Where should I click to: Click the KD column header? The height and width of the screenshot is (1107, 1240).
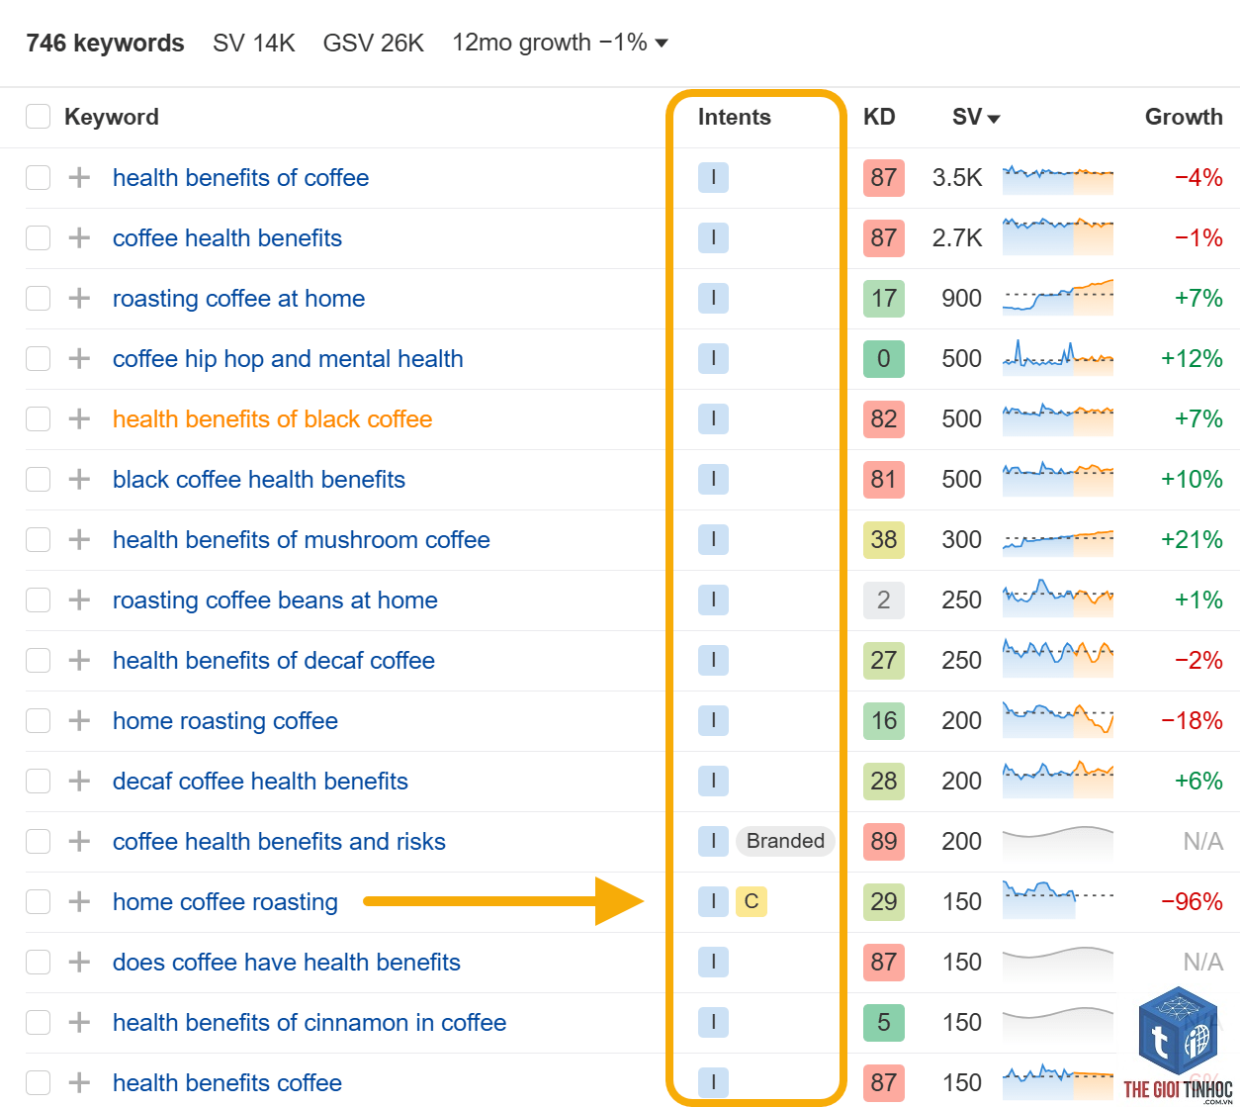(879, 117)
